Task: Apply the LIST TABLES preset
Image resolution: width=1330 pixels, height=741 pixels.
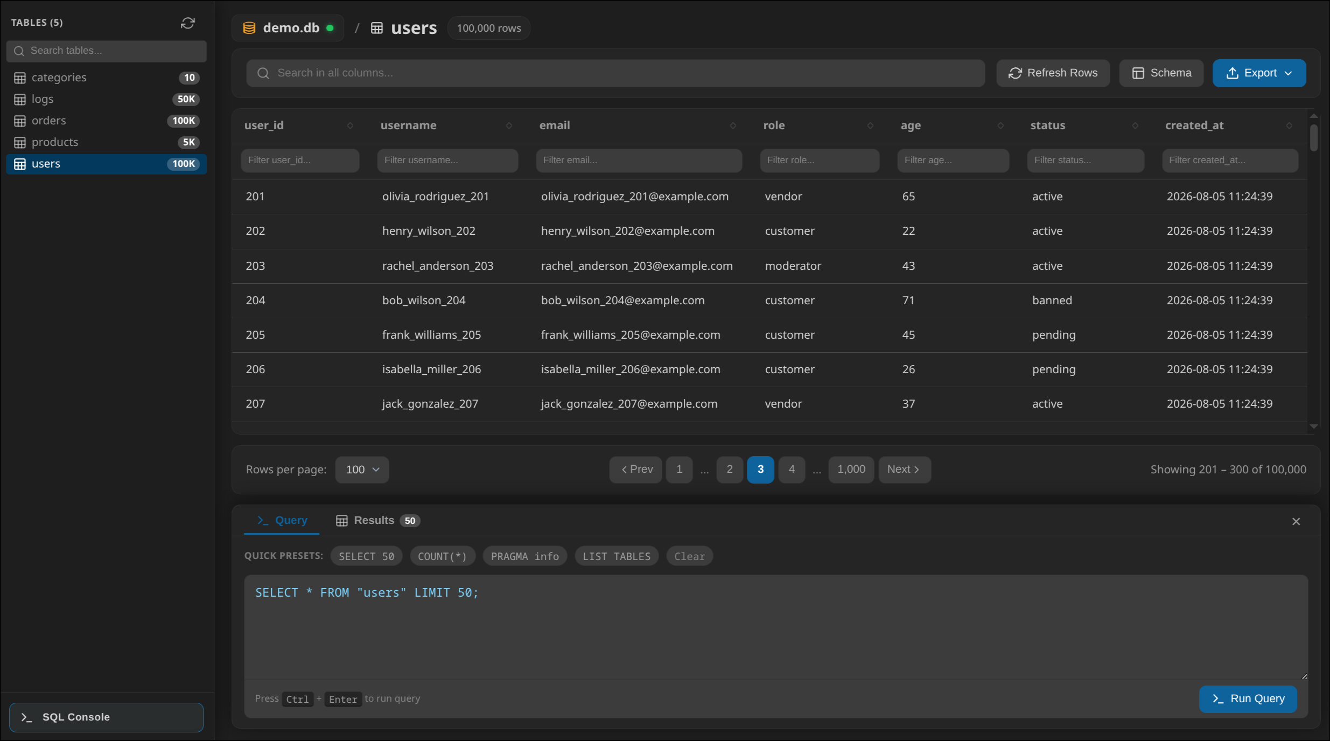Action: [617, 556]
